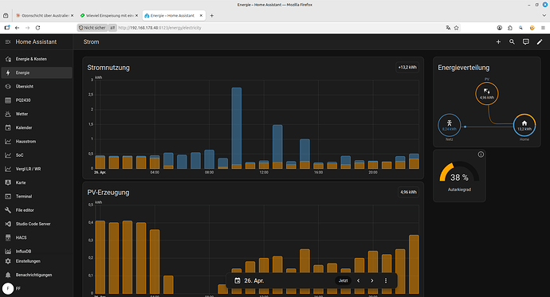This screenshot has width=550, height=297.
Task: Click the Terminal sidebar icon
Action: (8, 197)
